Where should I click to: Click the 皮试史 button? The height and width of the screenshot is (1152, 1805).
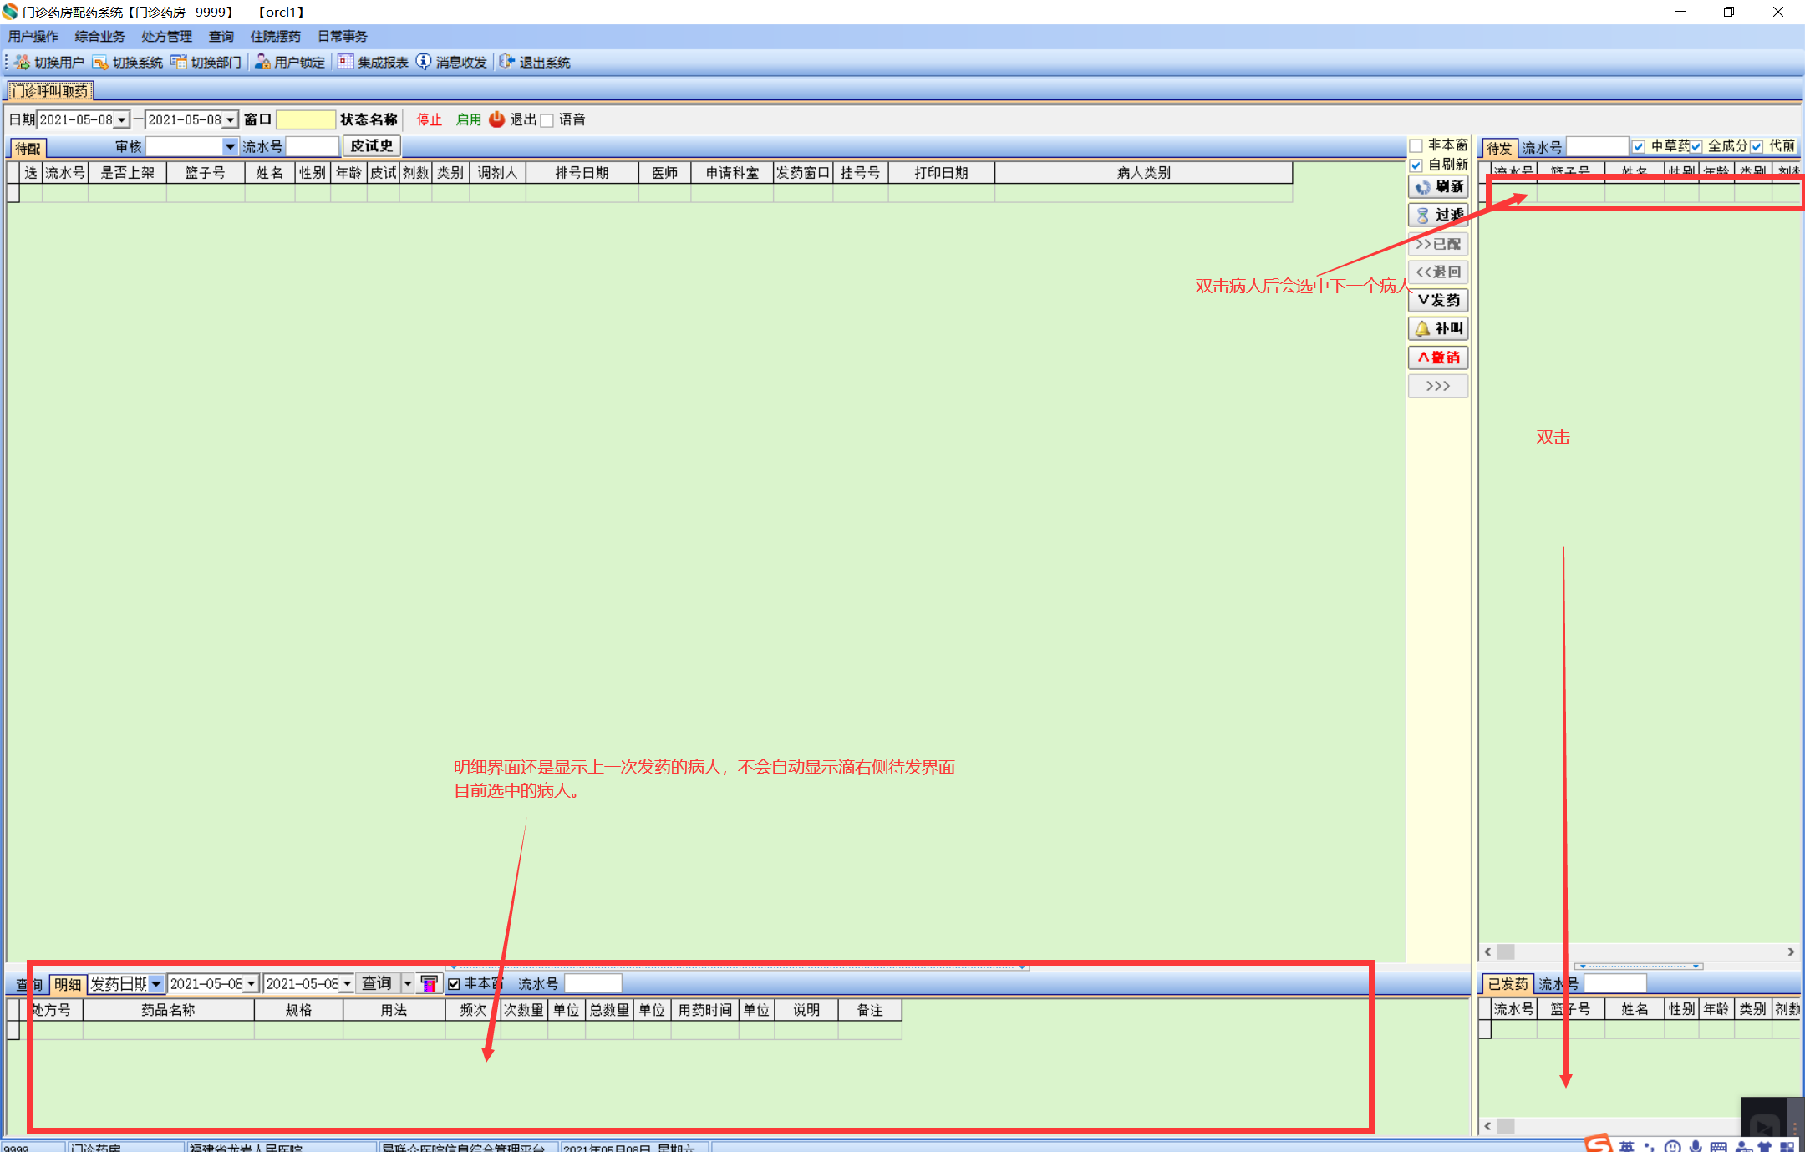(371, 146)
